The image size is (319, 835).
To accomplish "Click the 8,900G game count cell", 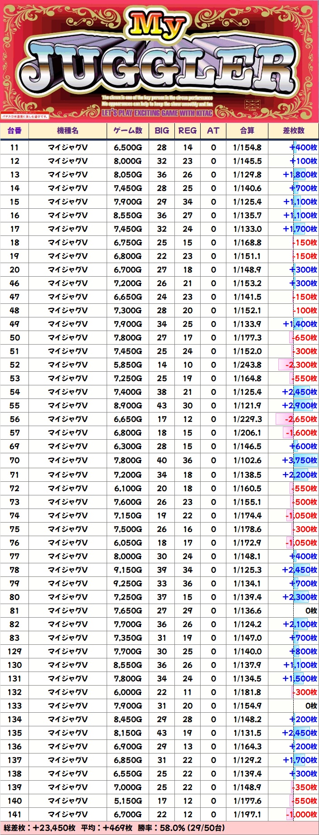I will (x=128, y=406).
